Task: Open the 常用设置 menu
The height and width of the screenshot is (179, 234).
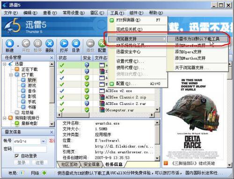Action: pyautogui.click(x=73, y=13)
